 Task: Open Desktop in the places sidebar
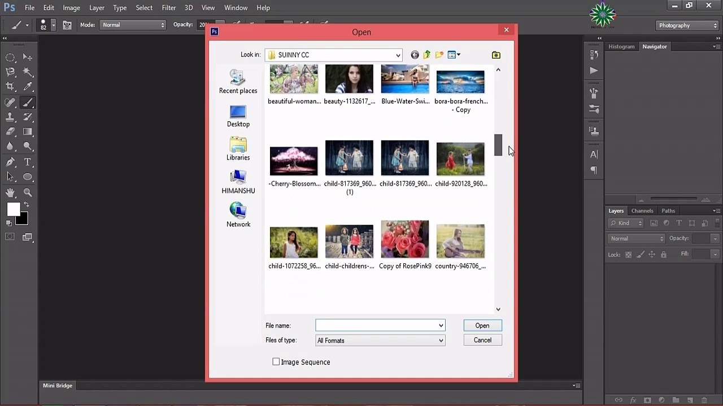click(238, 116)
